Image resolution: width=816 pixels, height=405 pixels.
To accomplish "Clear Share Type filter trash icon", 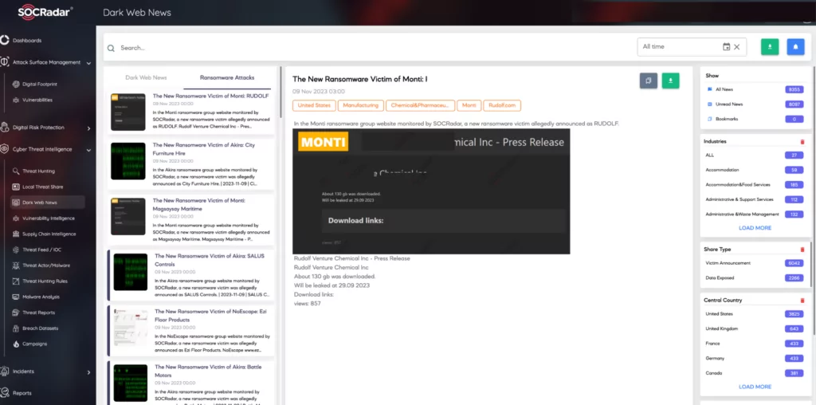I will click(x=802, y=250).
